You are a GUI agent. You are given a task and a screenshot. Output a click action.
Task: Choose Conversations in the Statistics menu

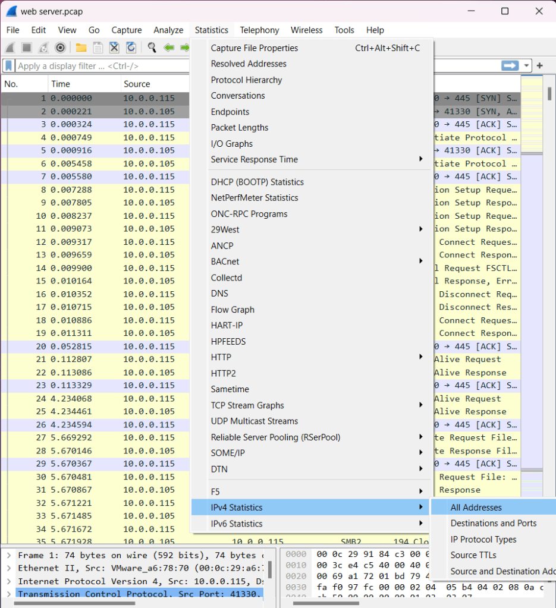pos(238,96)
